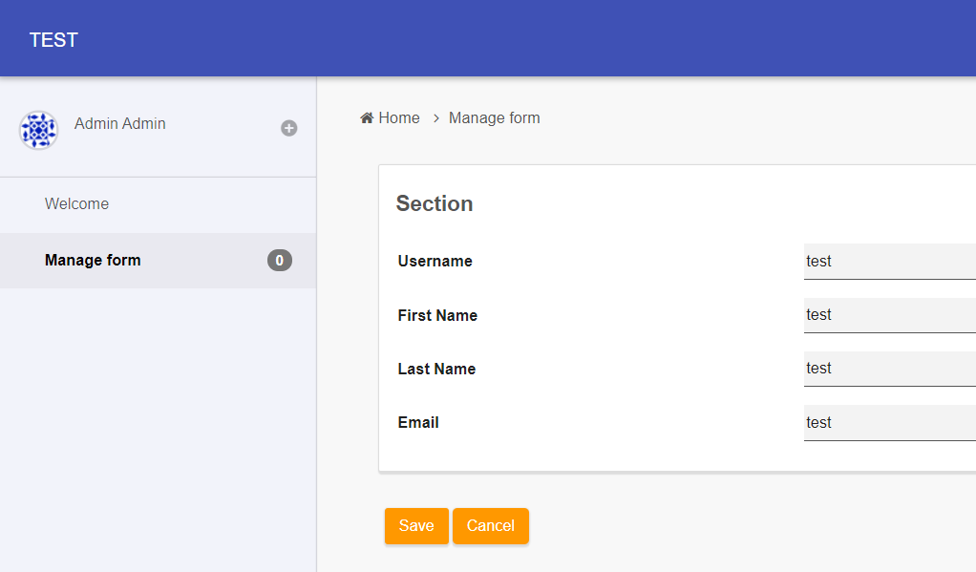
Task: Click into the Last Name text field
Action: [888, 369]
